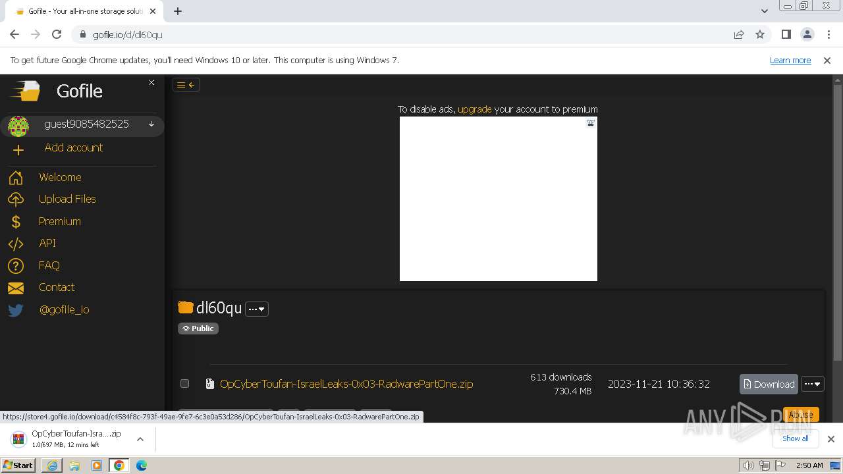Click the Upload Files cloud icon
The image size is (843, 474).
tap(16, 199)
